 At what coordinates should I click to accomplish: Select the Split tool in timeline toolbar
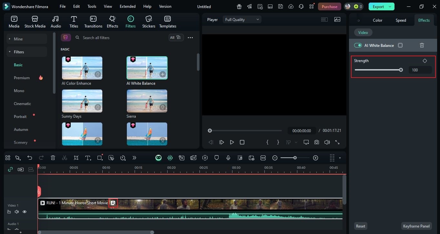pos(64,158)
